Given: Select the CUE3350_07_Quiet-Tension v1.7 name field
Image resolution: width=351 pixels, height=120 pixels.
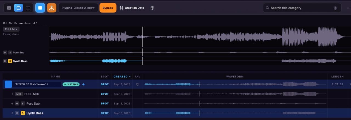Looking at the screenshot, I should [x=37, y=84].
